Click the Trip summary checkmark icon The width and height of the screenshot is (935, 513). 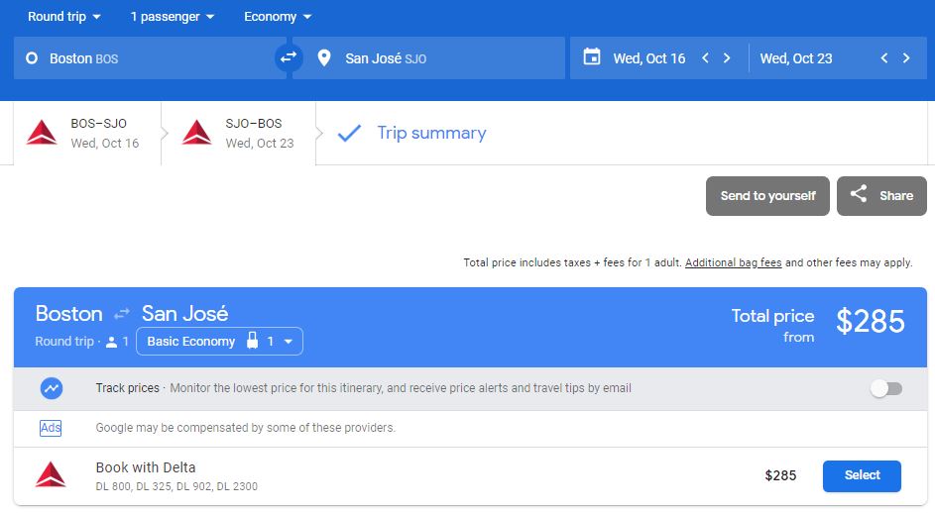349,133
